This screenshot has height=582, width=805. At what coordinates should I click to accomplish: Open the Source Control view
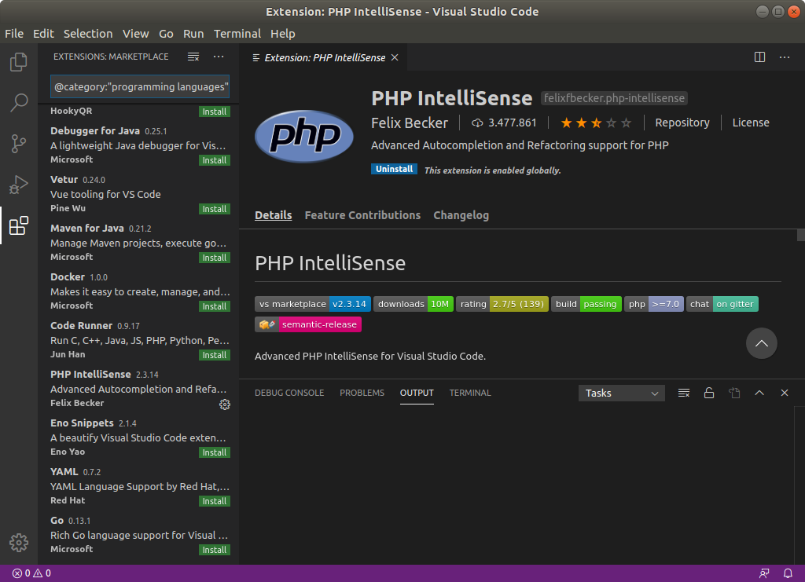coord(19,144)
